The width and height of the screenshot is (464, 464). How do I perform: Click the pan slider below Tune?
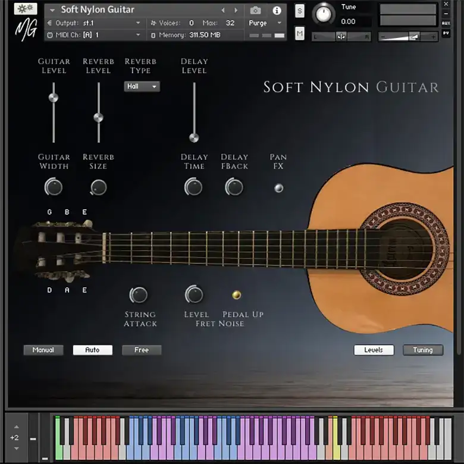(341, 37)
